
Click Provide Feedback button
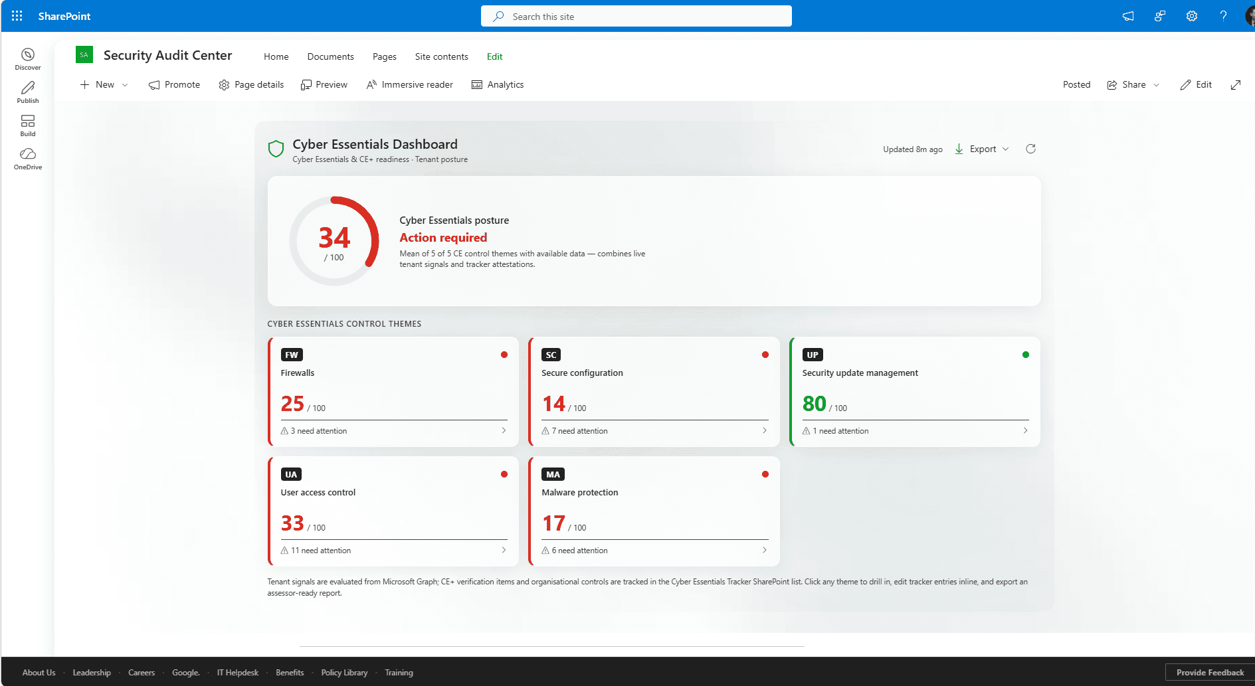[x=1210, y=672]
